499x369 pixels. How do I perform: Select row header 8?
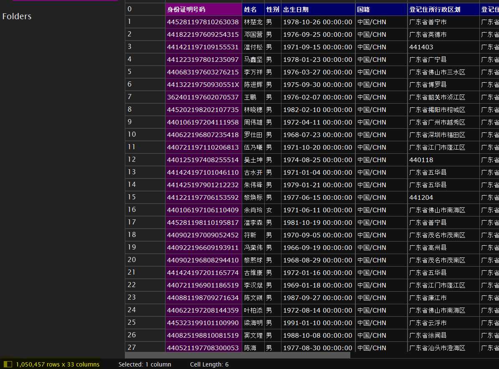[x=145, y=109]
